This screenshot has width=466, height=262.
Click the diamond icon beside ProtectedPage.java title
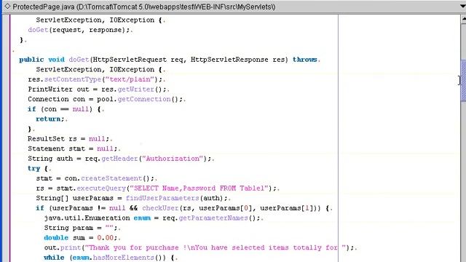[8, 6]
